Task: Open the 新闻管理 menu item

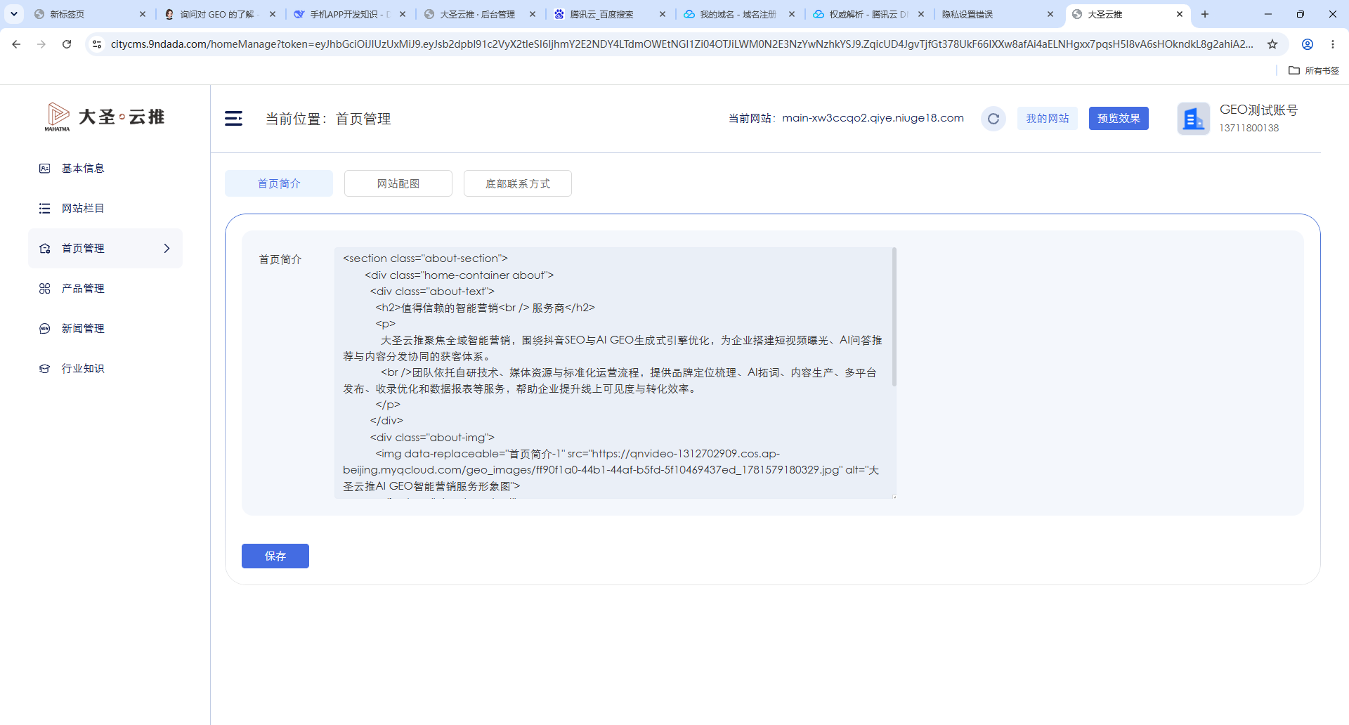Action: (105, 329)
